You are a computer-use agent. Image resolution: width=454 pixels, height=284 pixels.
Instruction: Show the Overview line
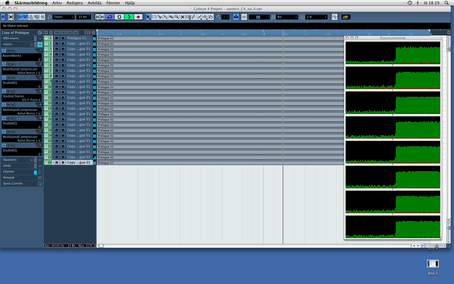(31, 17)
